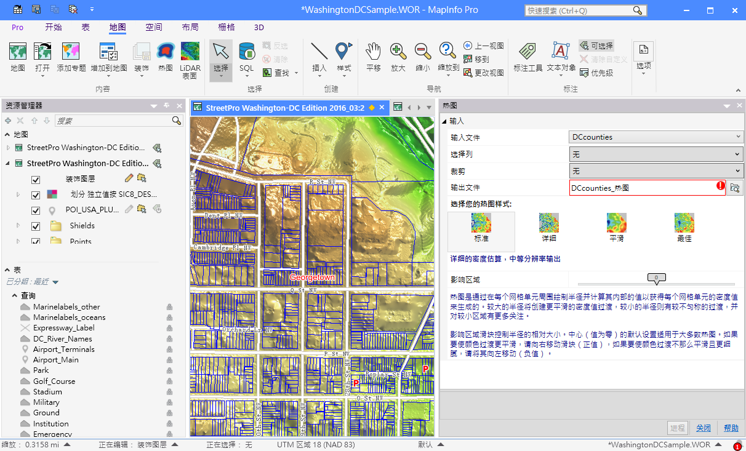This screenshot has width=746, height=451.
Task: Collapse the 表 section
Action: [x=7, y=270]
